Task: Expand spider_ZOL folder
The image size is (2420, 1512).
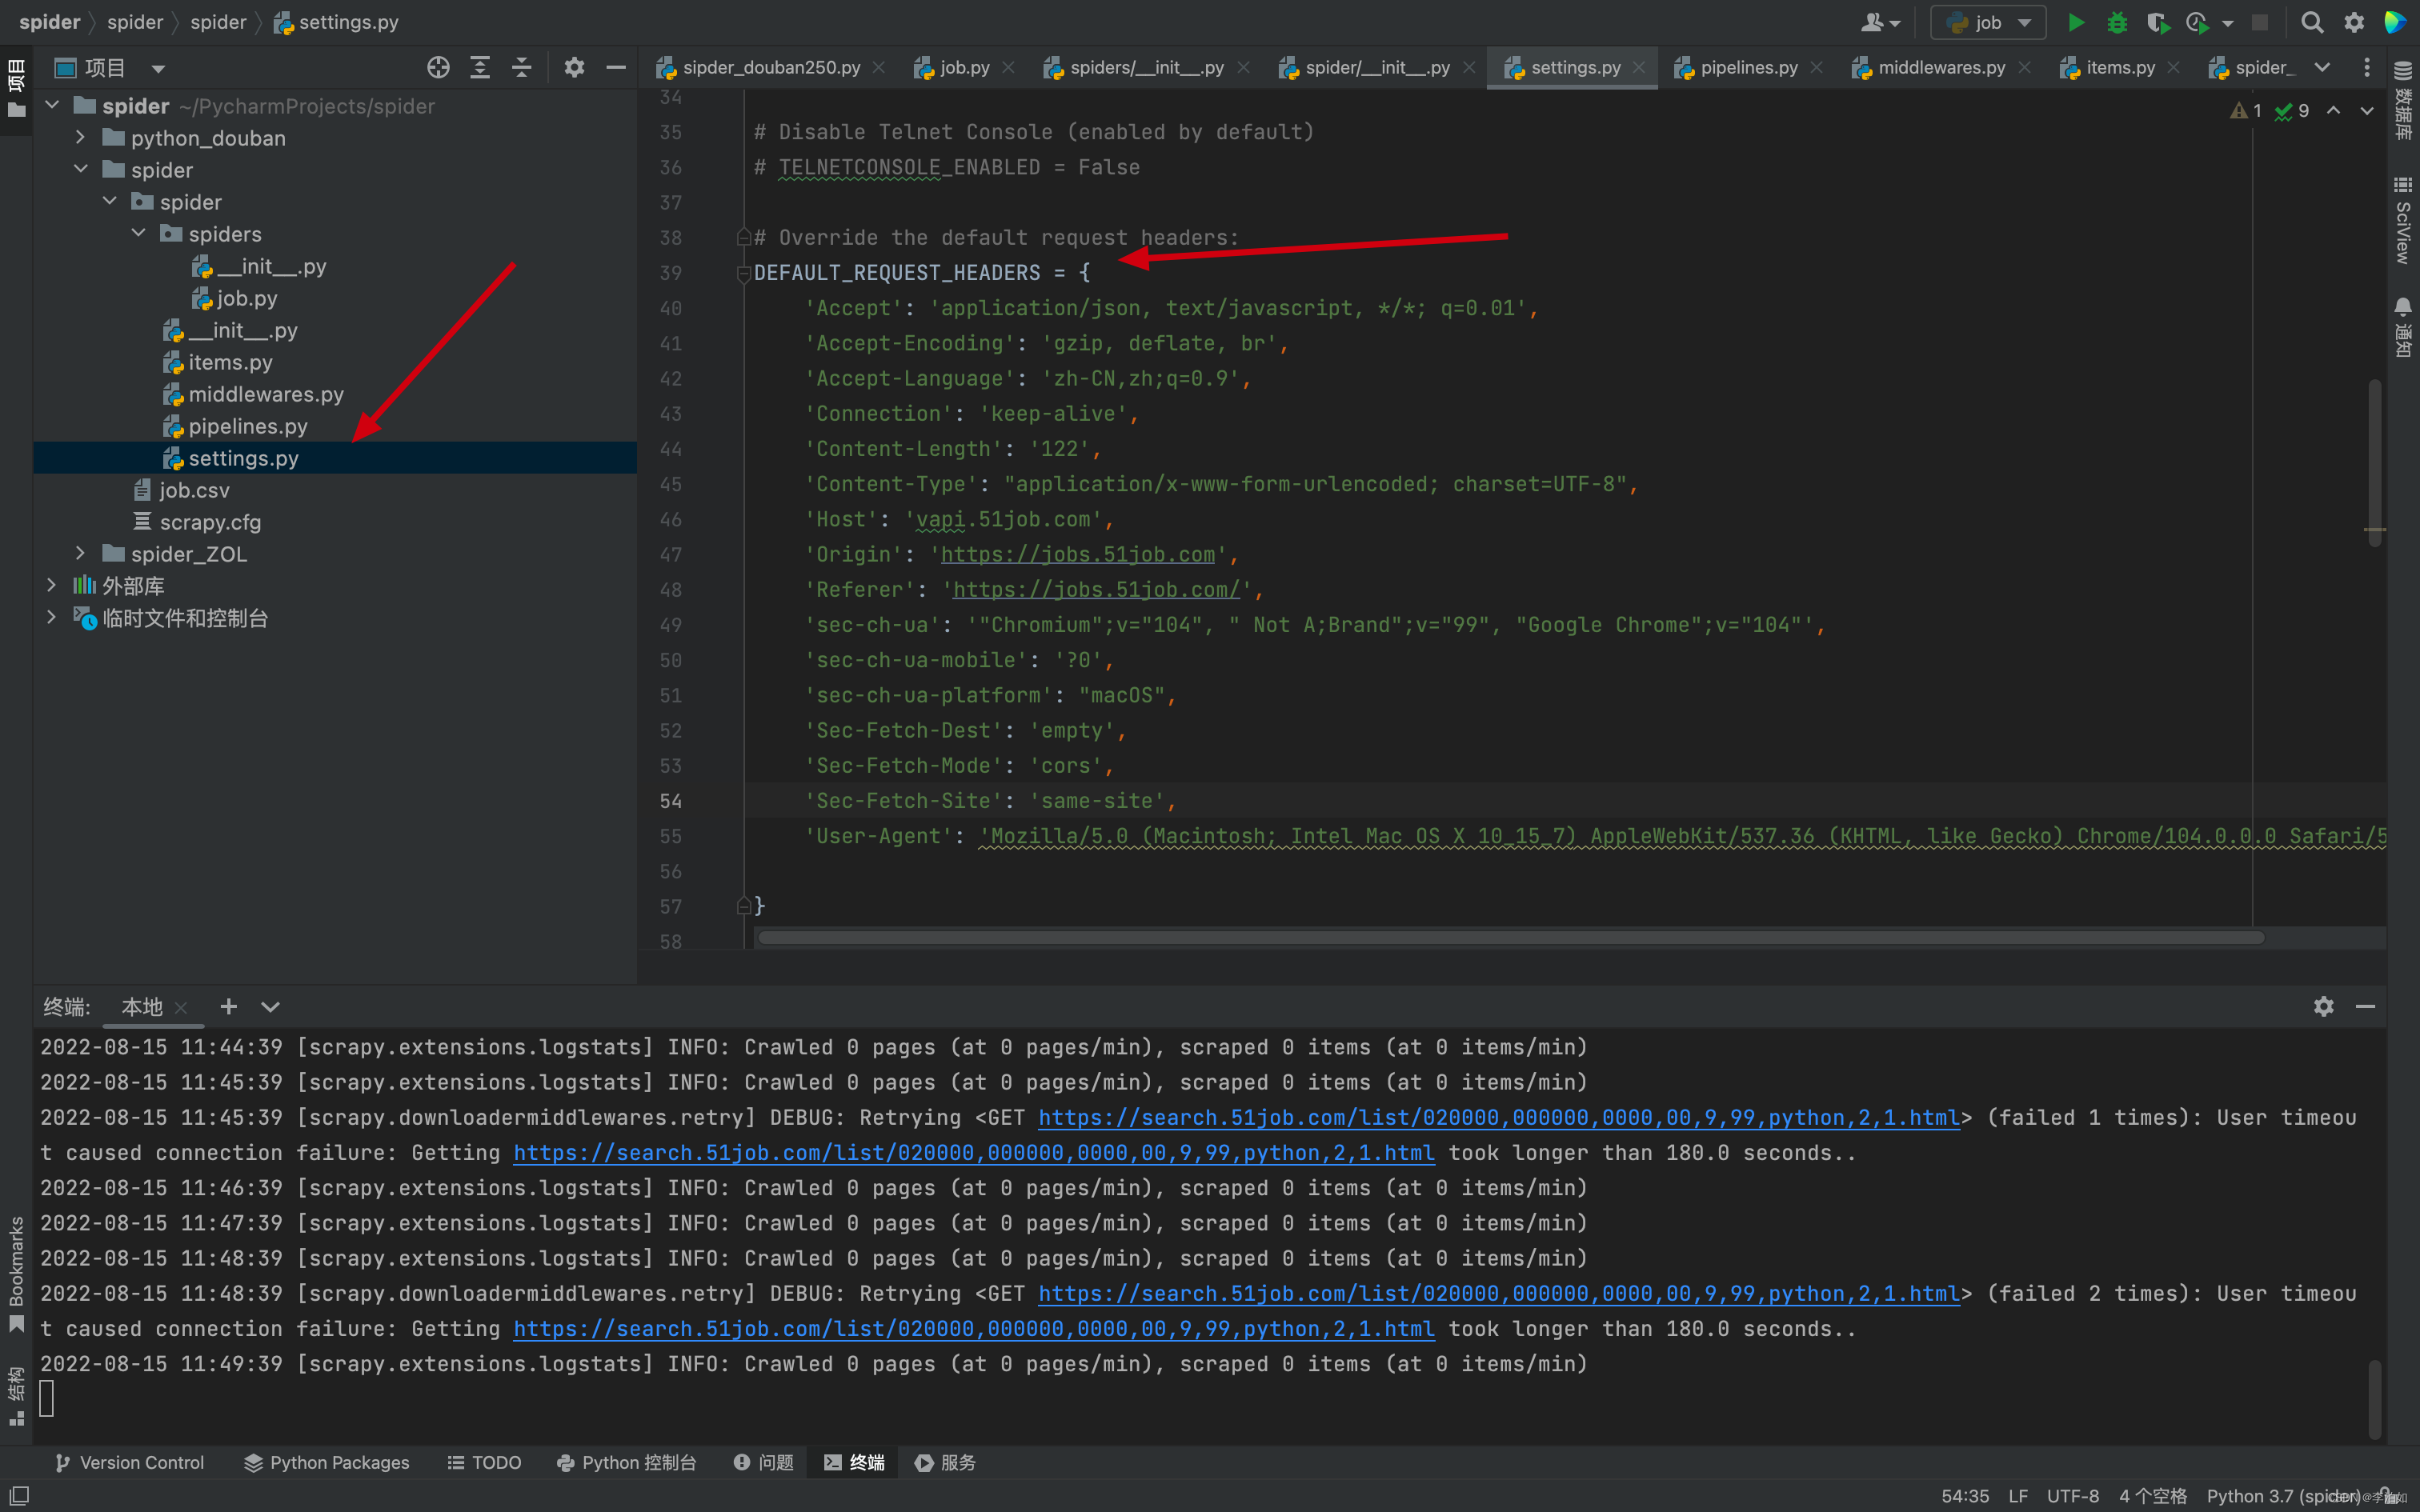Action: (81, 553)
